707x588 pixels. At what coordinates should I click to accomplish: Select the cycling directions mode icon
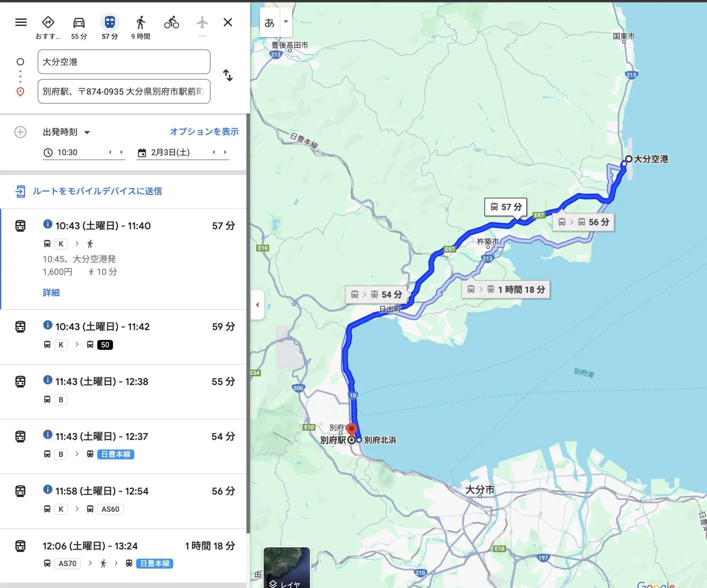click(x=171, y=22)
